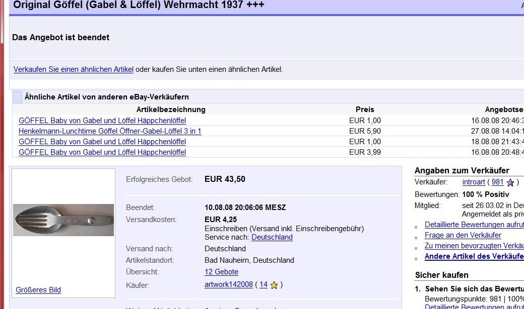Viewport: 524px width, 309px height.
Task: Click the seller's feedback score 981
Action: click(497, 182)
